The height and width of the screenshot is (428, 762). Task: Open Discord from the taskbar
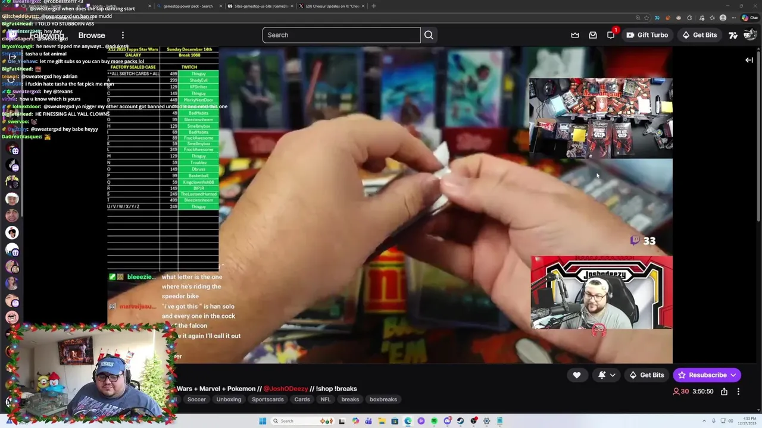(447, 421)
